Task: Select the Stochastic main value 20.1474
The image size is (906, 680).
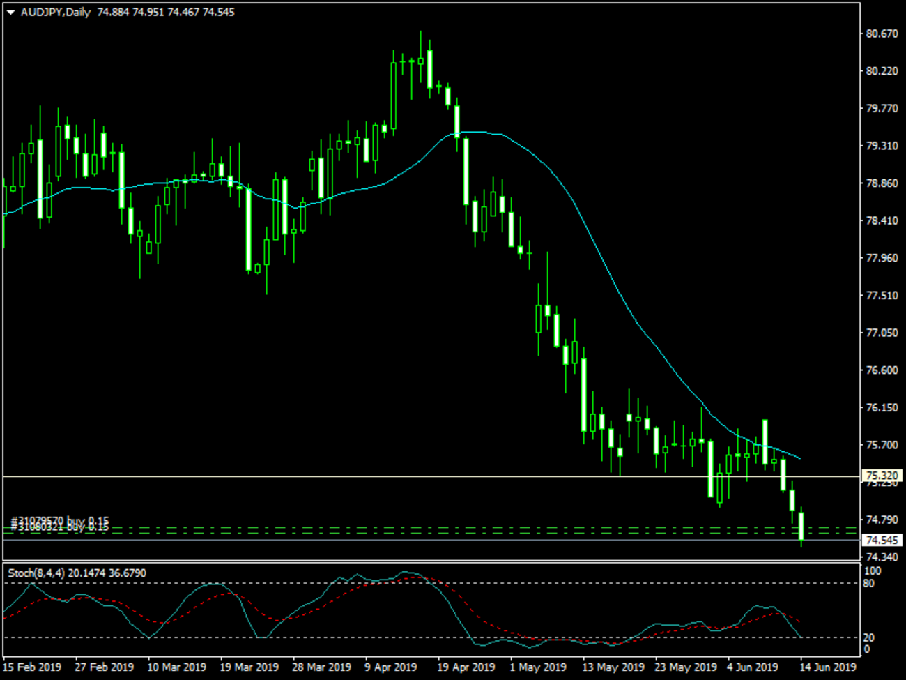Action: [x=86, y=573]
